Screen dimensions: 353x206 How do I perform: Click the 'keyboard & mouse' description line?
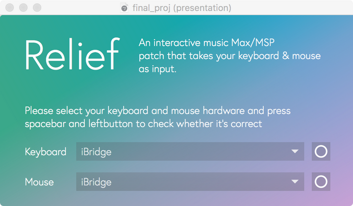point(229,56)
